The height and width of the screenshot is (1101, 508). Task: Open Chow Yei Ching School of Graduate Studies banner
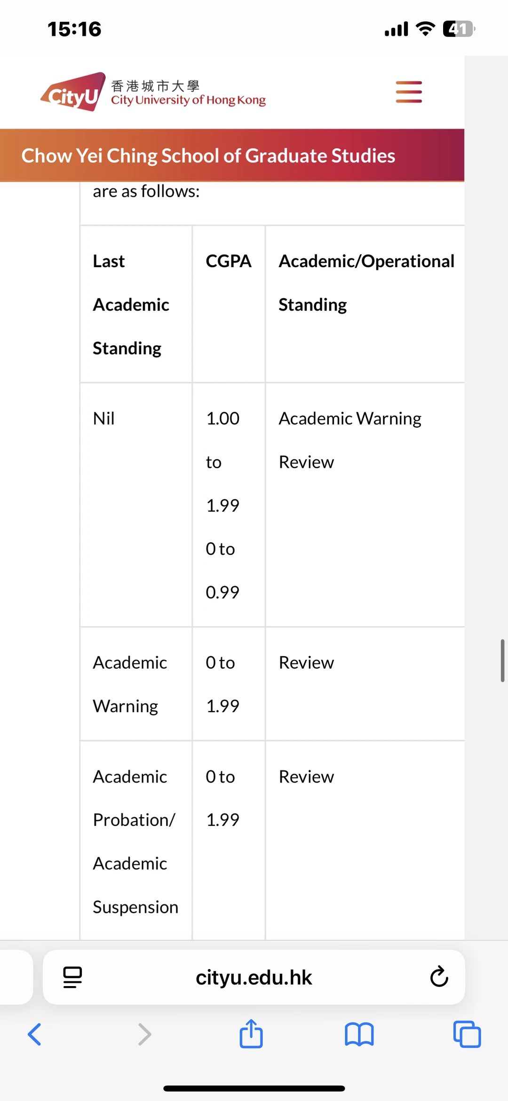pos(232,155)
